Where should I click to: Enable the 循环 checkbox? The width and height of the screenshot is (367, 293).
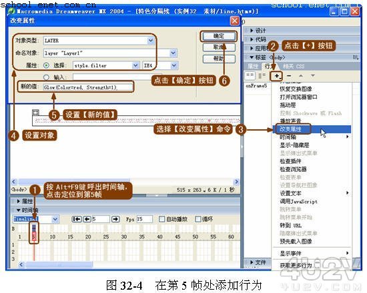[198, 219]
